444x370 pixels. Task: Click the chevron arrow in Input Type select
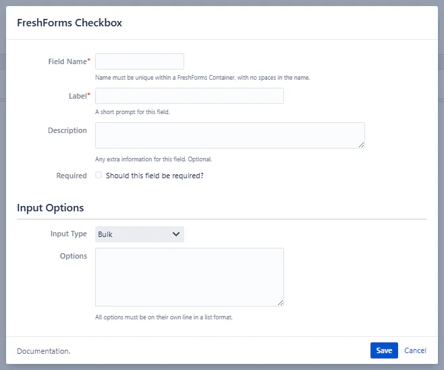click(176, 234)
